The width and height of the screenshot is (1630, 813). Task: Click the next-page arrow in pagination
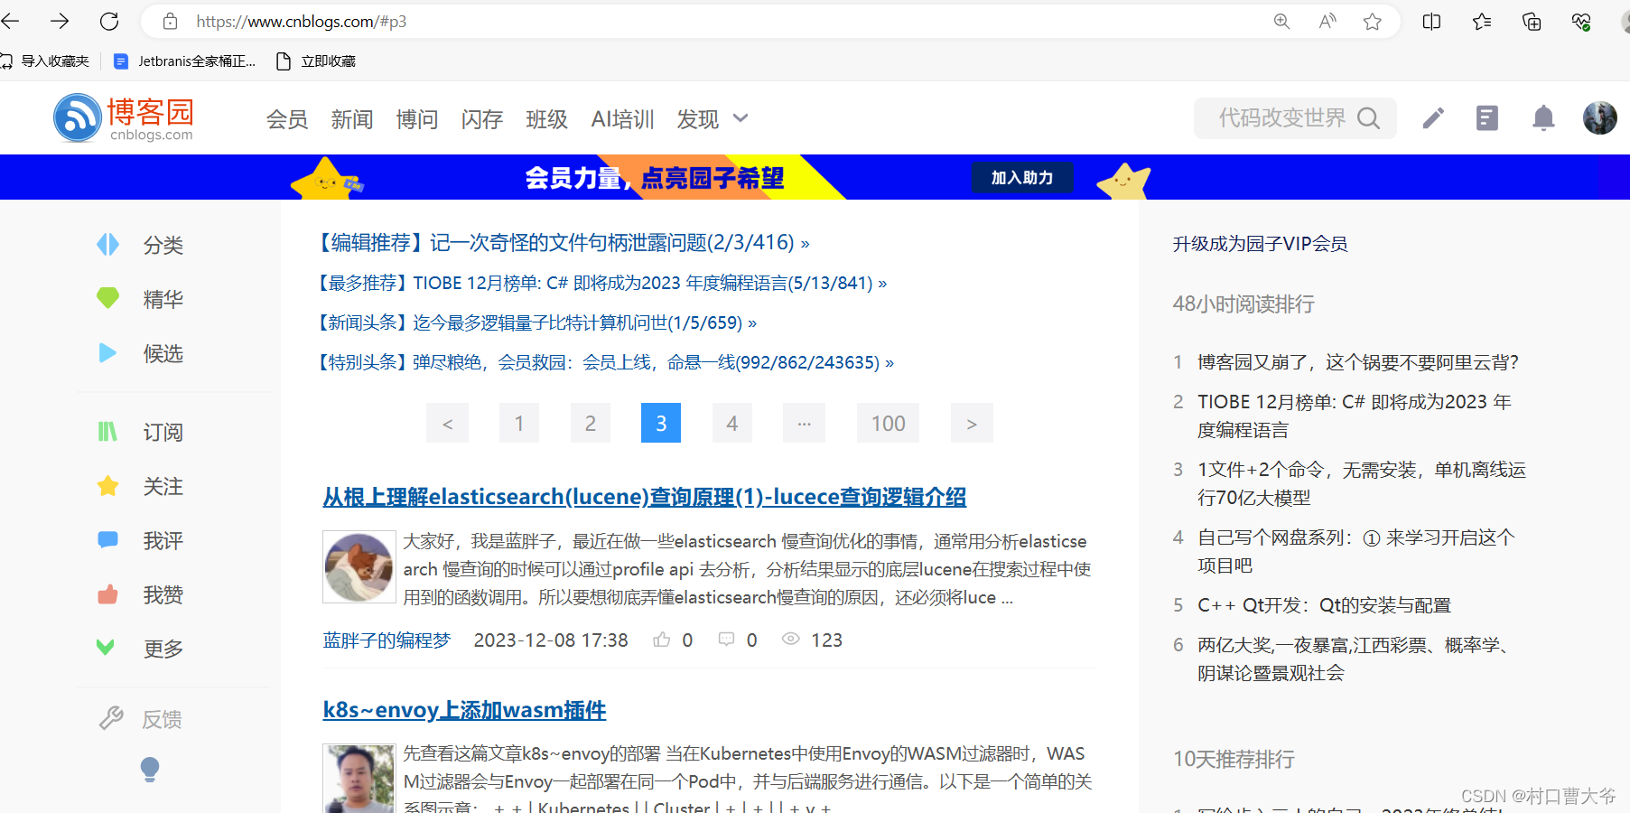tap(972, 423)
